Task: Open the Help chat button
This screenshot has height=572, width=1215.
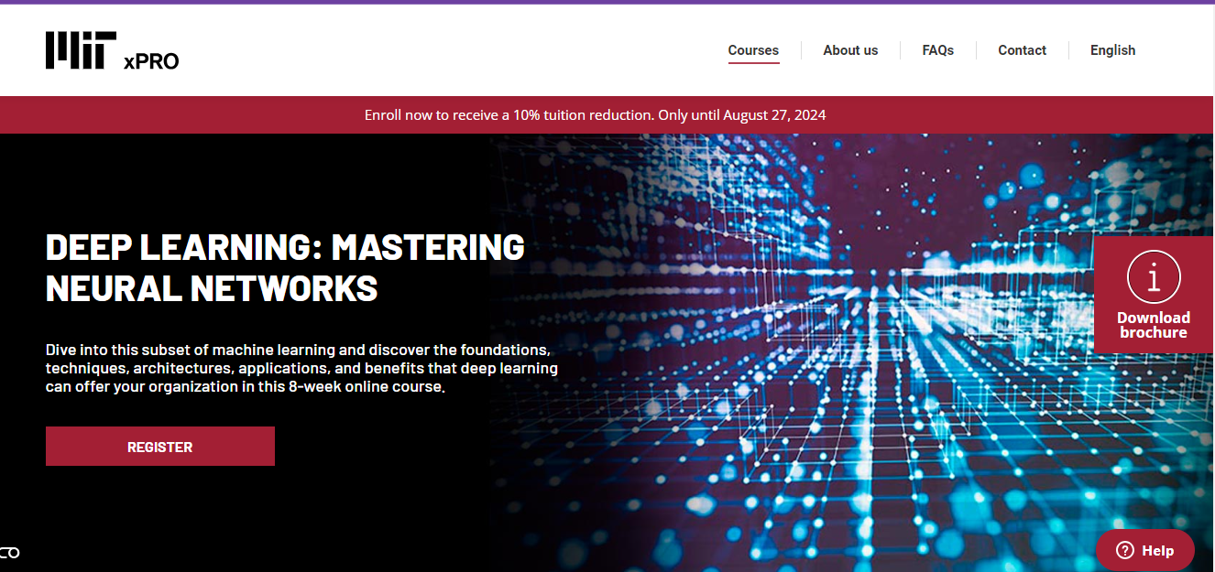Action: (1145, 550)
